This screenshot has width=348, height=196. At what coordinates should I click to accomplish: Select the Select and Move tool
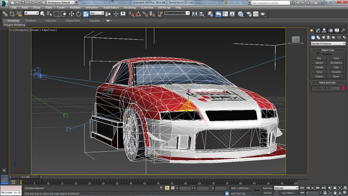click(71, 14)
